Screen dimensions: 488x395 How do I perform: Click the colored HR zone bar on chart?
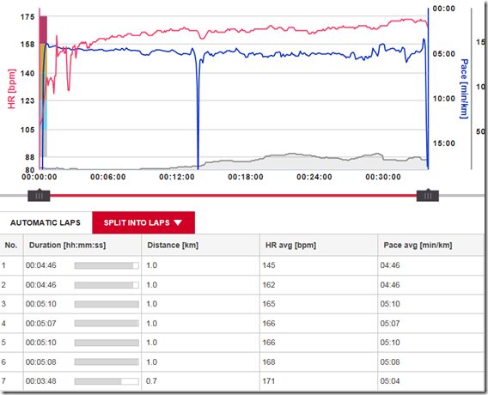[x=43, y=87]
